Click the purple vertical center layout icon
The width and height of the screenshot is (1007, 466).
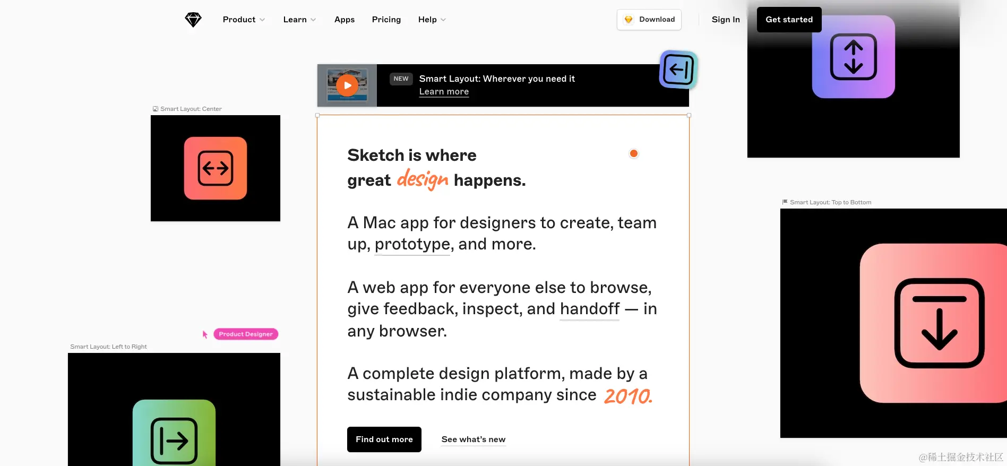click(854, 57)
